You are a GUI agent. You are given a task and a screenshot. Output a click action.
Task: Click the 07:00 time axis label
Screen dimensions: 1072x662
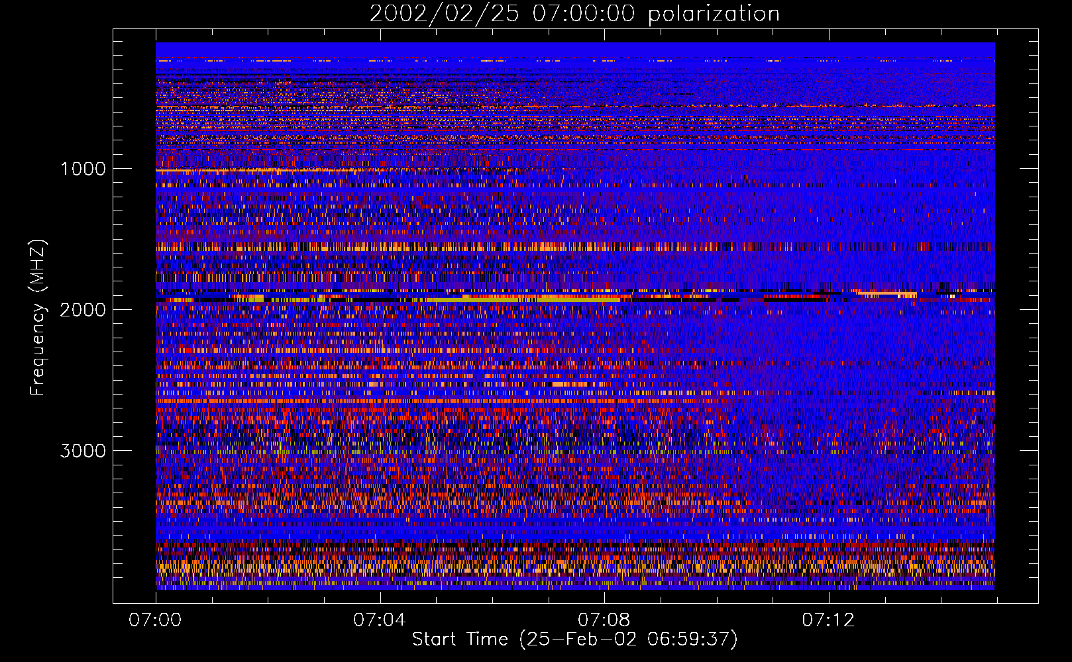(x=155, y=620)
